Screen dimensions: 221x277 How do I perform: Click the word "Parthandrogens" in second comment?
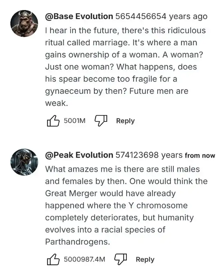pyautogui.click(x=77, y=242)
